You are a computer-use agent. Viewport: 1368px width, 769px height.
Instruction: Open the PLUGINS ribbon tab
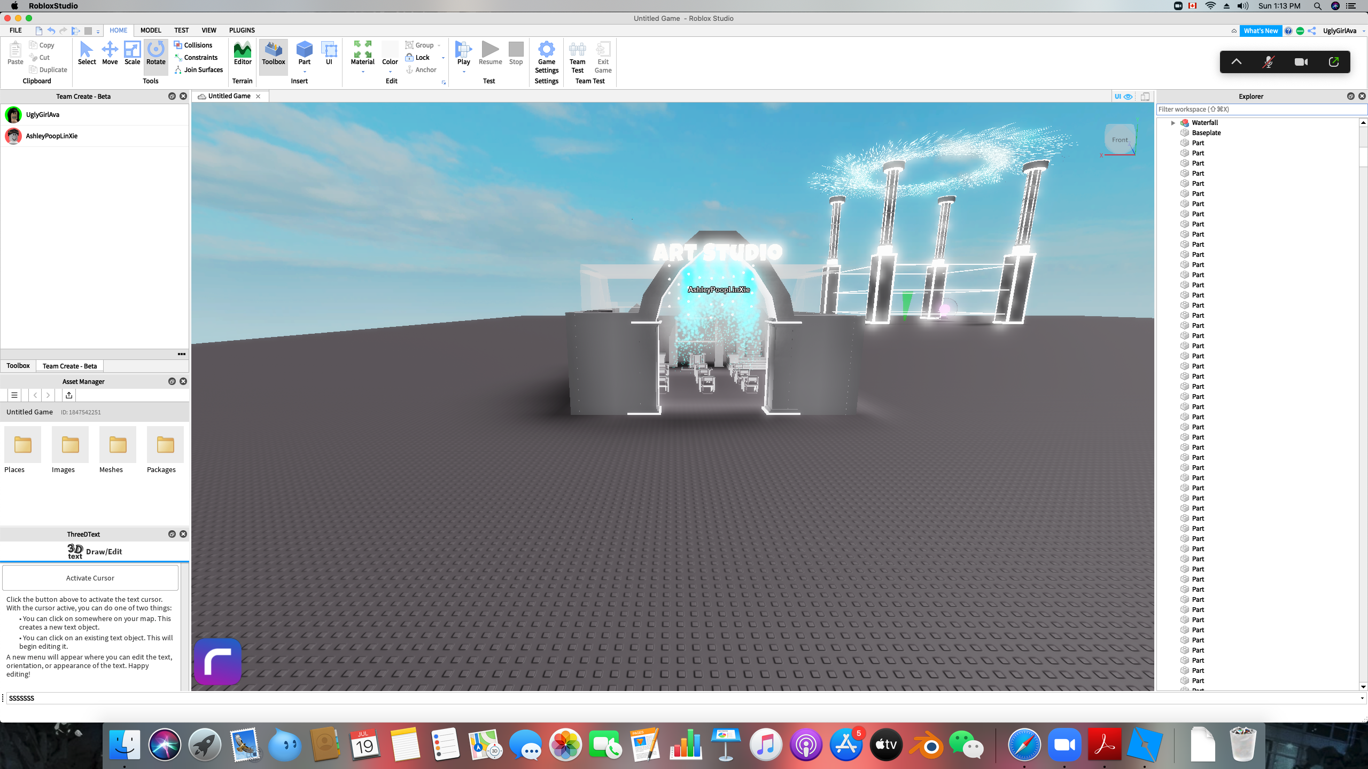[242, 30]
